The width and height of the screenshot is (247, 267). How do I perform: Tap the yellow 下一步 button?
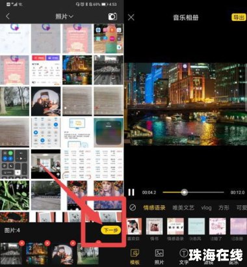[110, 230]
